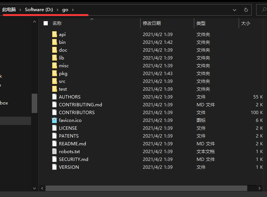Expand chevron after go breadcrumb
The image size is (267, 197).
(73, 10)
